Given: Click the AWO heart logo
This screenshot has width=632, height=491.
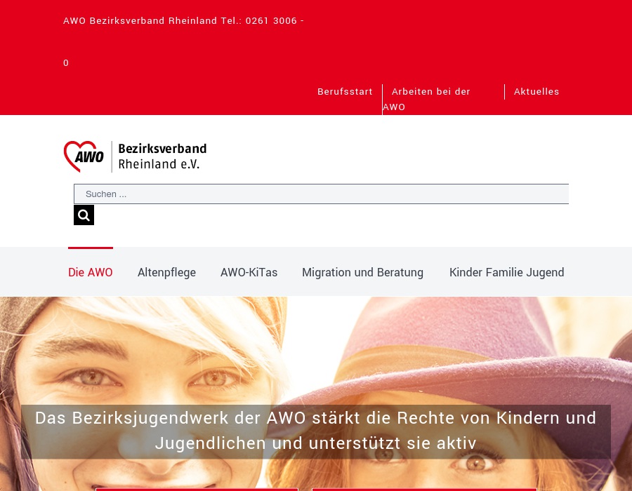Looking at the screenshot, I should [x=84, y=156].
